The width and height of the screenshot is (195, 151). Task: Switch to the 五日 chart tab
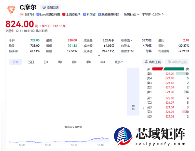coord(31,62)
